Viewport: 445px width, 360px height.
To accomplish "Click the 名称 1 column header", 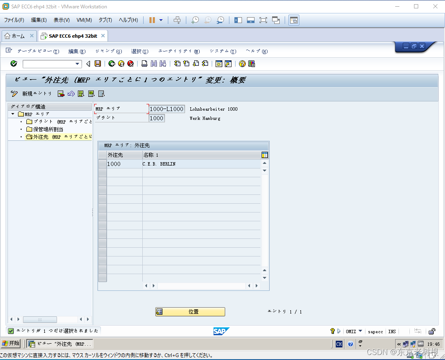I will pos(201,155).
